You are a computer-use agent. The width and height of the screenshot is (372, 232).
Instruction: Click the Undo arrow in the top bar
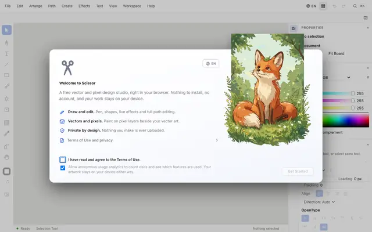335,6
